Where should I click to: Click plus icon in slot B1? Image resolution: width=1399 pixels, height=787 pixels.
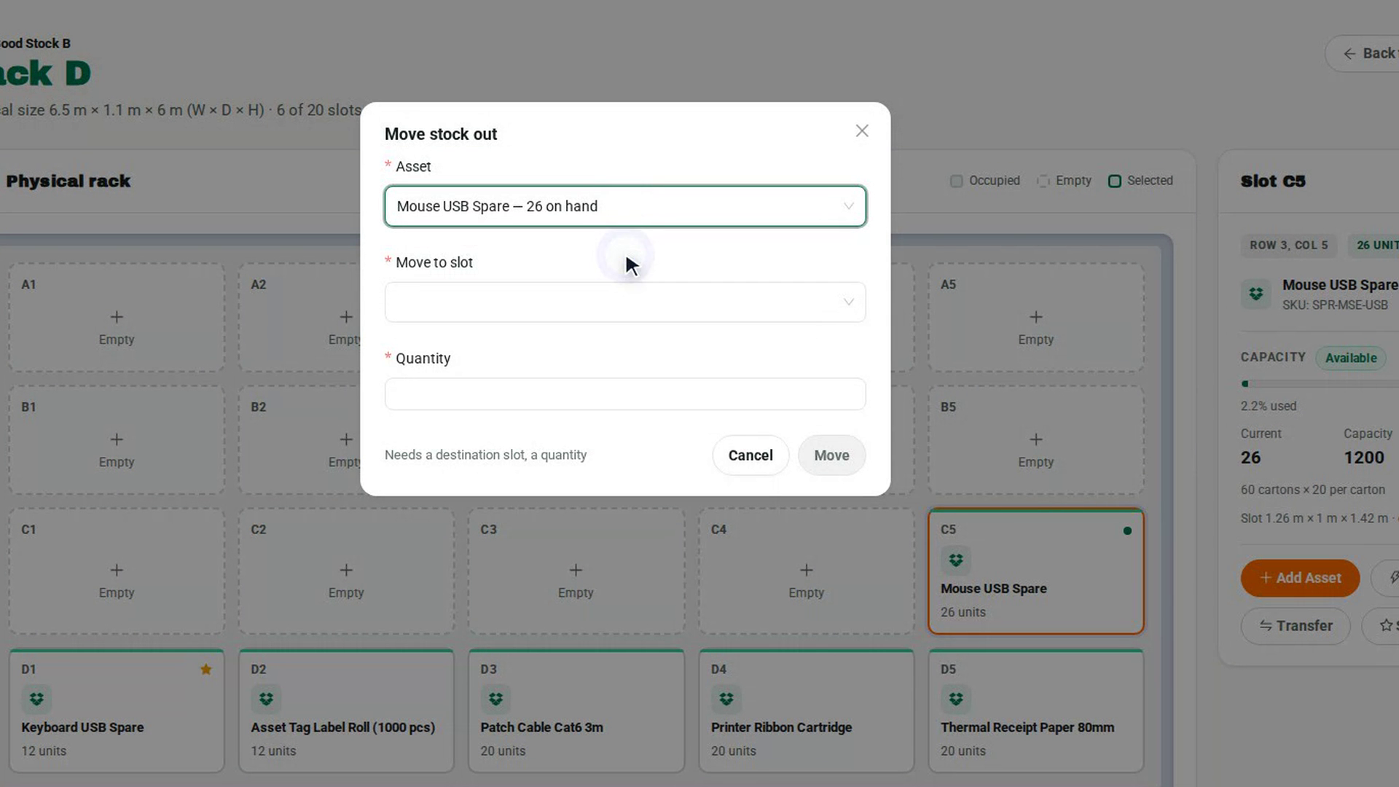pyautogui.click(x=117, y=439)
